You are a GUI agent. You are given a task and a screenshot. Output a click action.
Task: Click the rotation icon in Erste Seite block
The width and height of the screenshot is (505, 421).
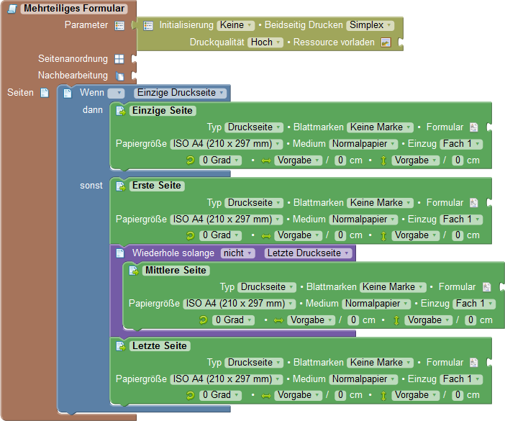point(190,235)
